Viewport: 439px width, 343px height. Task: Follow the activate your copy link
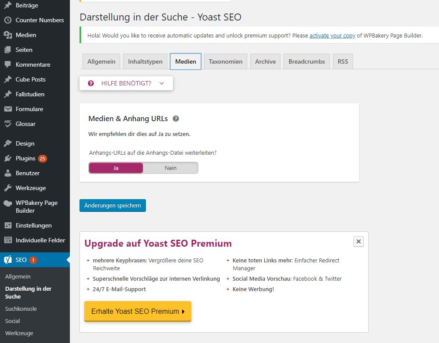point(332,36)
